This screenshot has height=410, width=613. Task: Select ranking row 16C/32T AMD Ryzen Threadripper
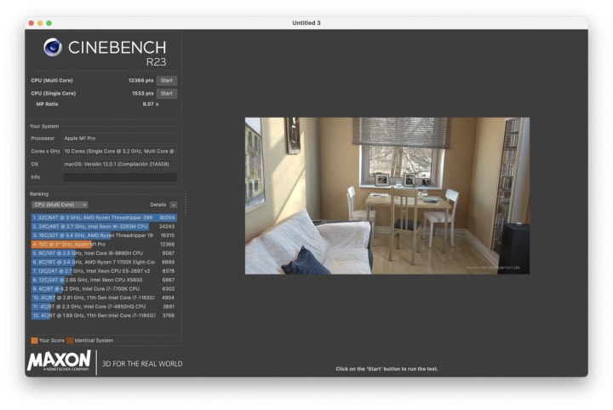[104, 235]
